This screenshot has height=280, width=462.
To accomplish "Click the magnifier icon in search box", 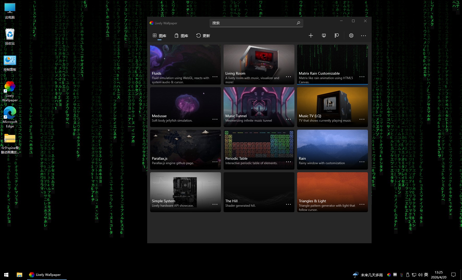I will click(298, 23).
